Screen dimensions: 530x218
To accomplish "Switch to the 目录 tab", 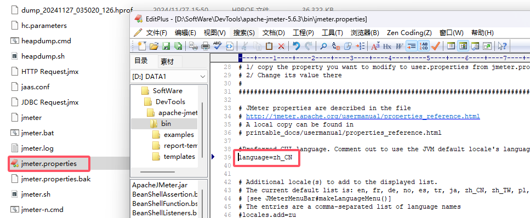I will point(141,61).
